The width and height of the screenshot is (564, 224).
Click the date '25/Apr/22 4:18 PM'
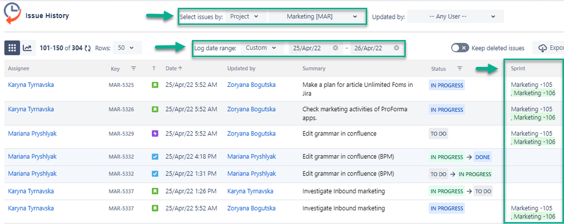191,157
